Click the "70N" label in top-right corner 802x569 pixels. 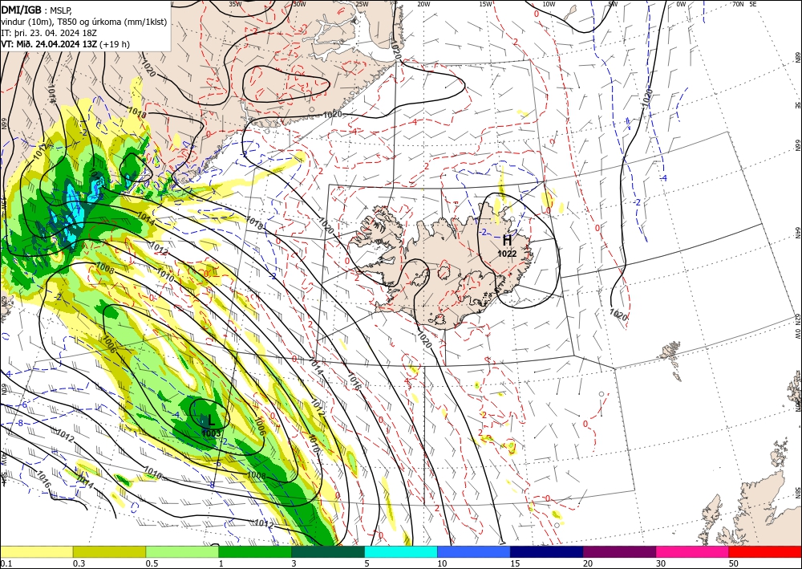coord(738,4)
